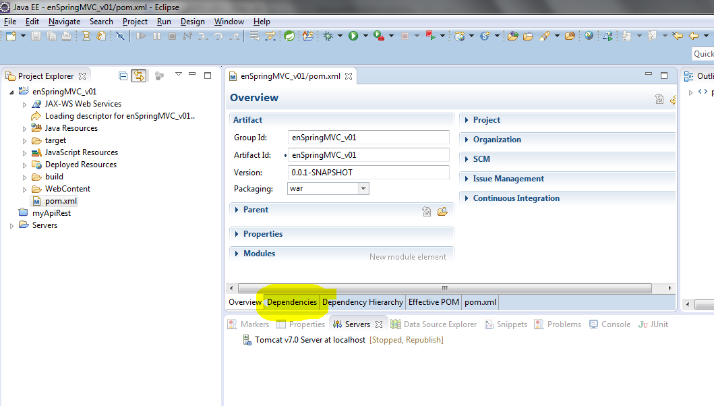714x406 pixels.
Task: Expand the SCM section
Action: 467,159
